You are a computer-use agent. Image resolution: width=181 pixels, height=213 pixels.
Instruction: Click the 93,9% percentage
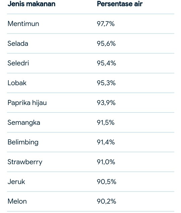point(106,103)
